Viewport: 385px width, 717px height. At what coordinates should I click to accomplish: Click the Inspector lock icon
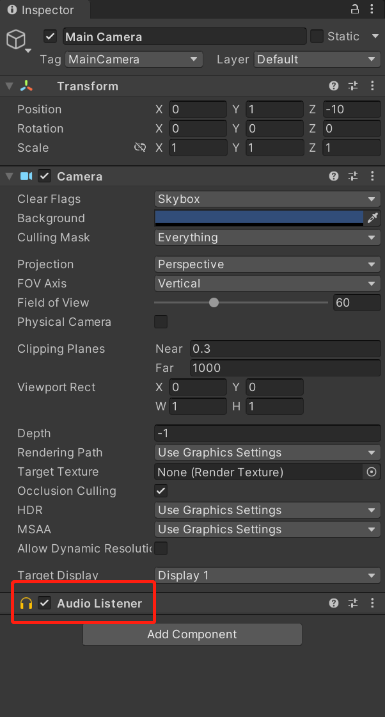point(355,10)
